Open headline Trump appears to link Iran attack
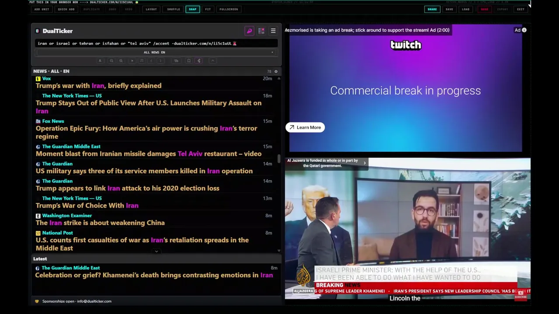This screenshot has height=314, width=559. (128, 188)
